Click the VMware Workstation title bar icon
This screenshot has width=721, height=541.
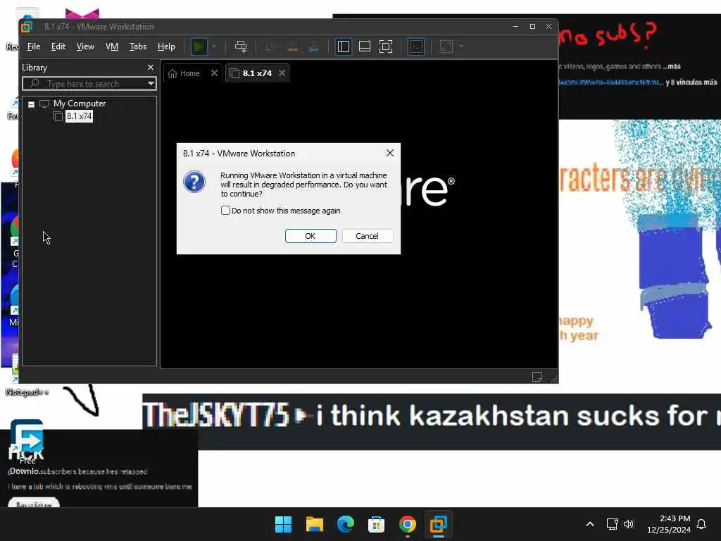coord(27,27)
